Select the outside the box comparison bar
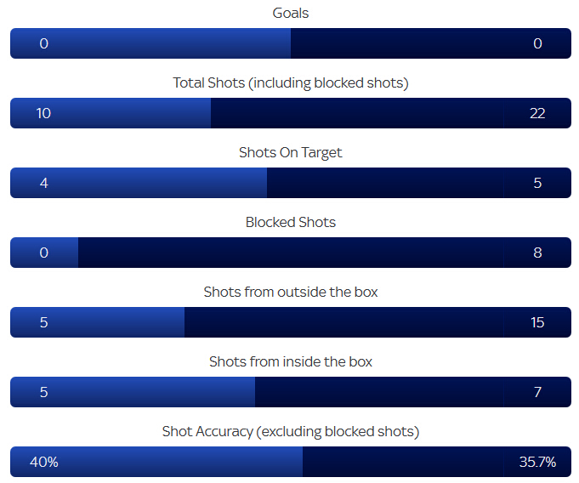This screenshot has height=483, width=579. click(291, 322)
